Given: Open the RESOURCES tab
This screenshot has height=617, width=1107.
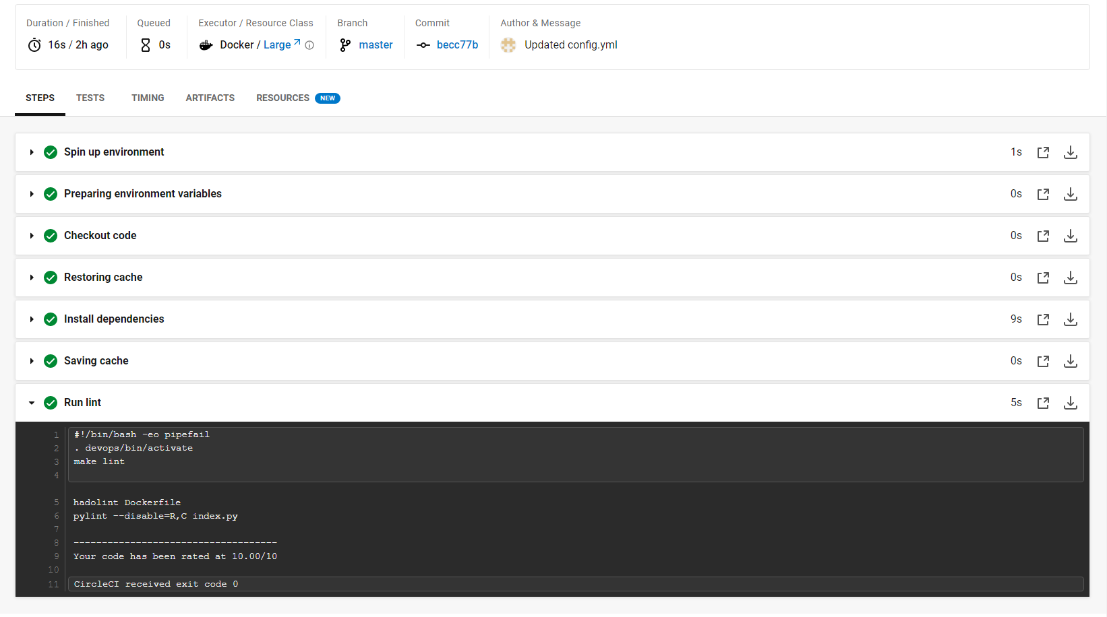Looking at the screenshot, I should [298, 98].
